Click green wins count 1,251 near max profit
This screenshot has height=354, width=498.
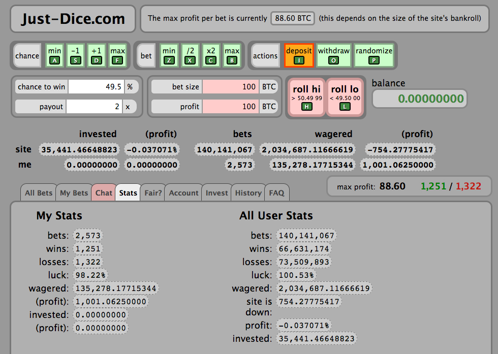point(433,186)
